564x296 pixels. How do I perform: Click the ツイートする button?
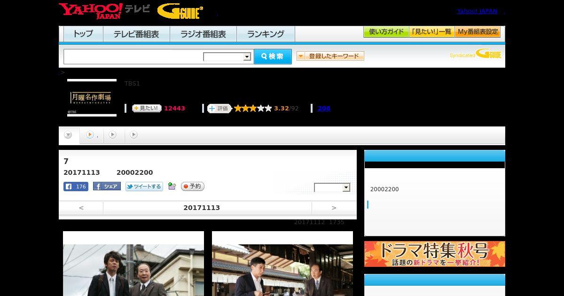[x=144, y=187]
